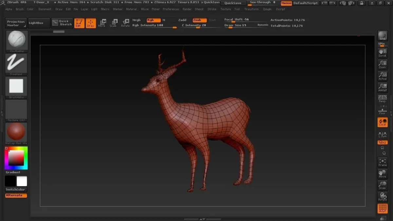Toggle the Mrgb button
The image size is (393, 221).
click(137, 20)
